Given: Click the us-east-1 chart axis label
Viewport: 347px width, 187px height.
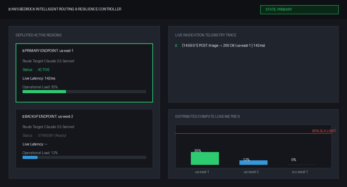Looking at the screenshot, I should tap(202, 172).
